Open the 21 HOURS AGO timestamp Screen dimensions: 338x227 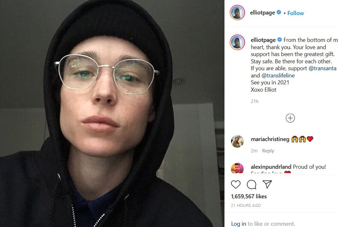[x=246, y=206]
